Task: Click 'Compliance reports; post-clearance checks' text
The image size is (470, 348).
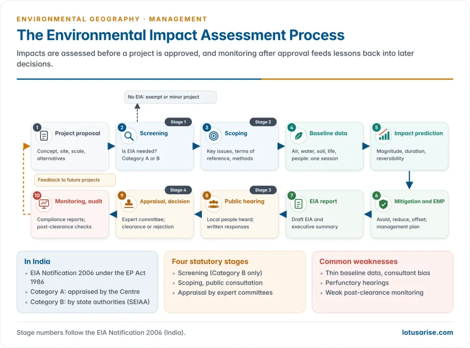Action: (64, 223)
